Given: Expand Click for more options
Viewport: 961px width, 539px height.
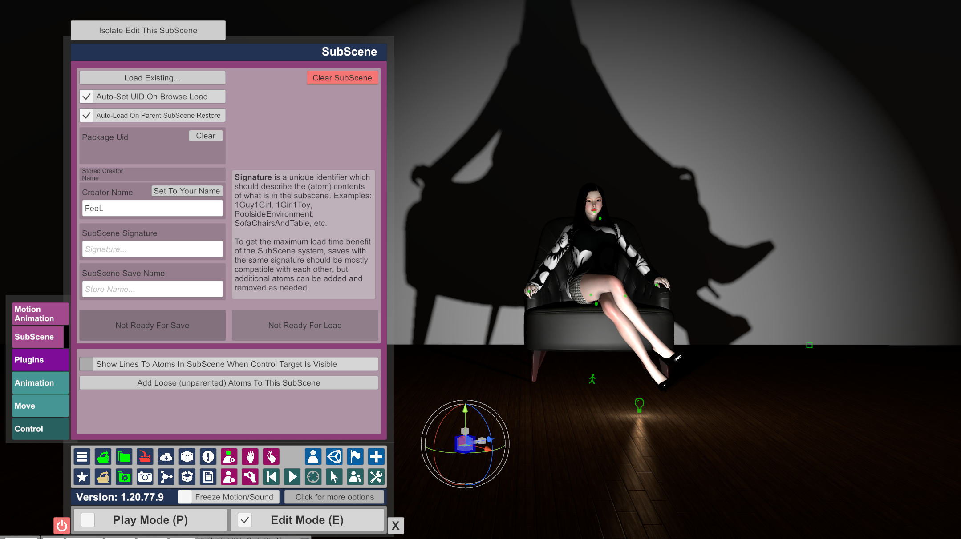Looking at the screenshot, I should (334, 497).
